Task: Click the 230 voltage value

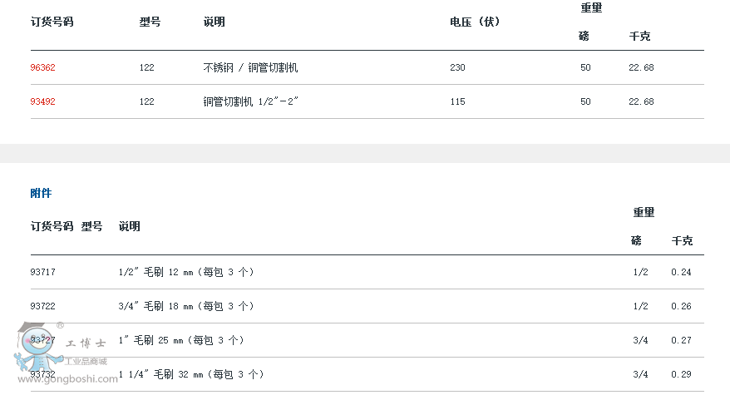Action: pos(457,67)
